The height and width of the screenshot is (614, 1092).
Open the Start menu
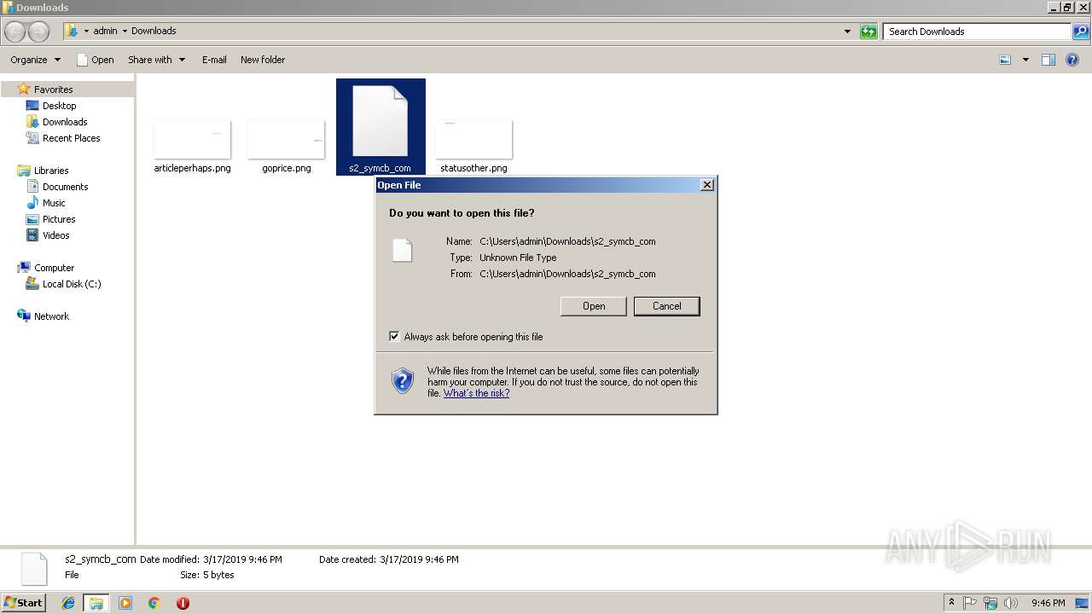(23, 603)
